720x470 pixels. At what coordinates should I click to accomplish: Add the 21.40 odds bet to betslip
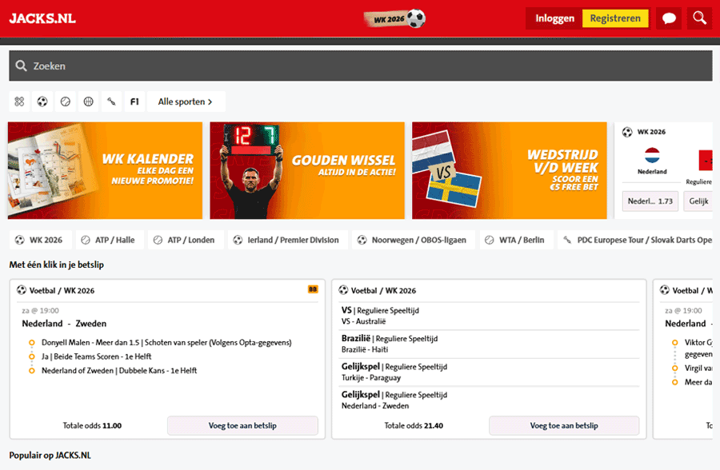(564, 425)
